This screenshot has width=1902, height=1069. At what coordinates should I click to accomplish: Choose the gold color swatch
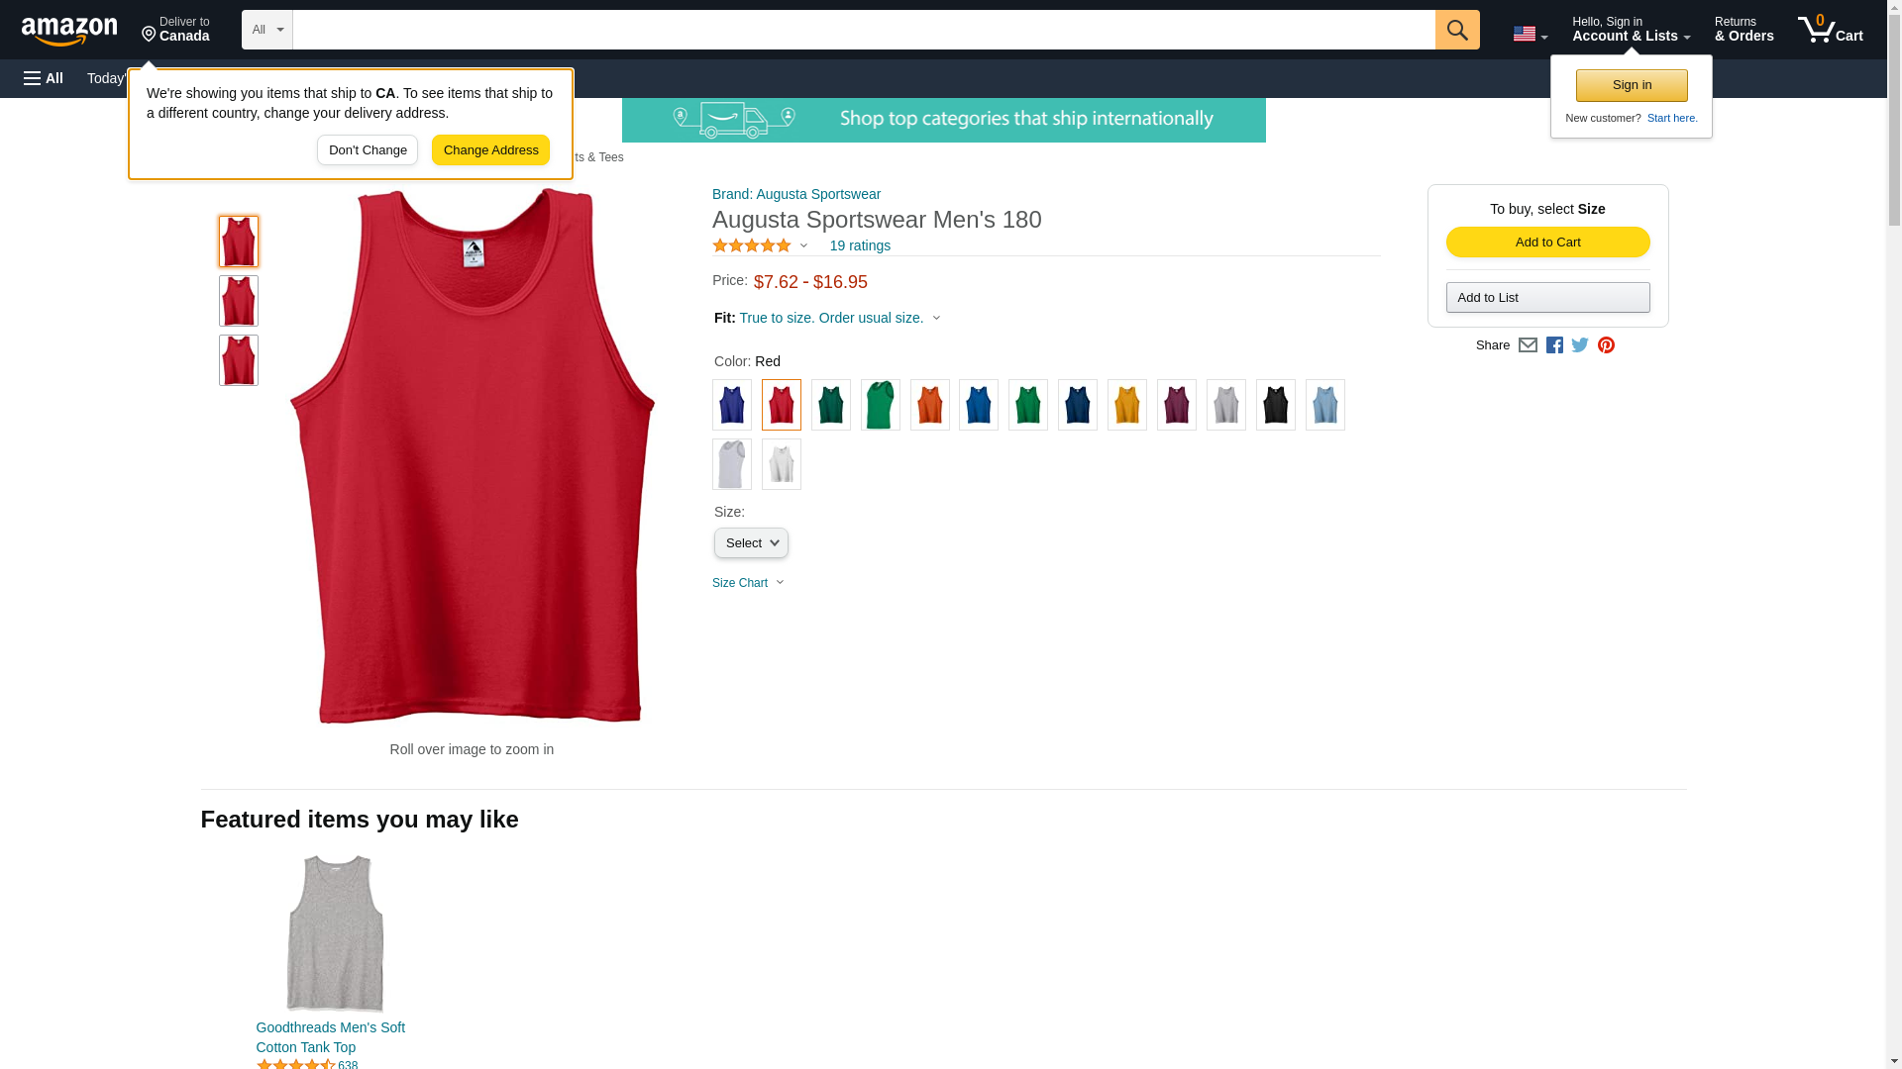[1126, 405]
